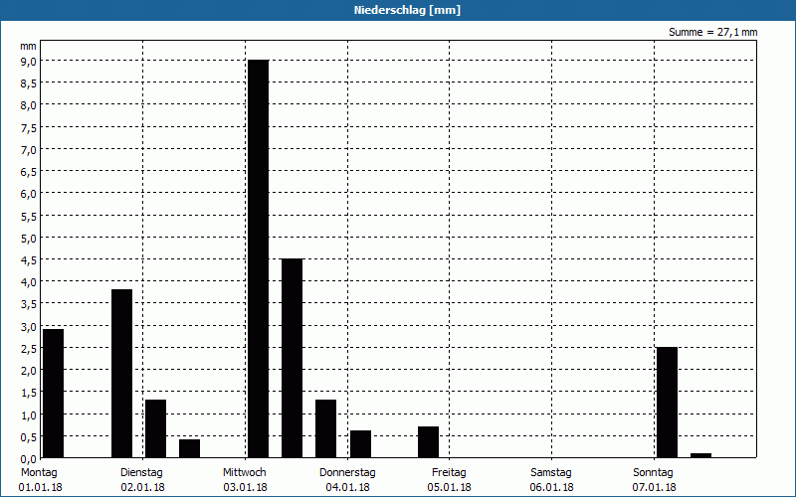
Task: Click the date 02.01.18
Action: click(142, 488)
